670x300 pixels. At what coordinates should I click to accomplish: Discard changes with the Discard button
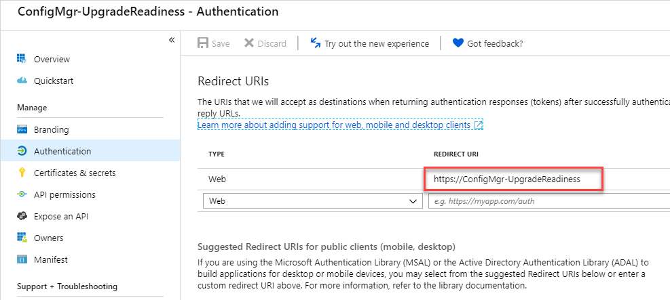tap(265, 43)
